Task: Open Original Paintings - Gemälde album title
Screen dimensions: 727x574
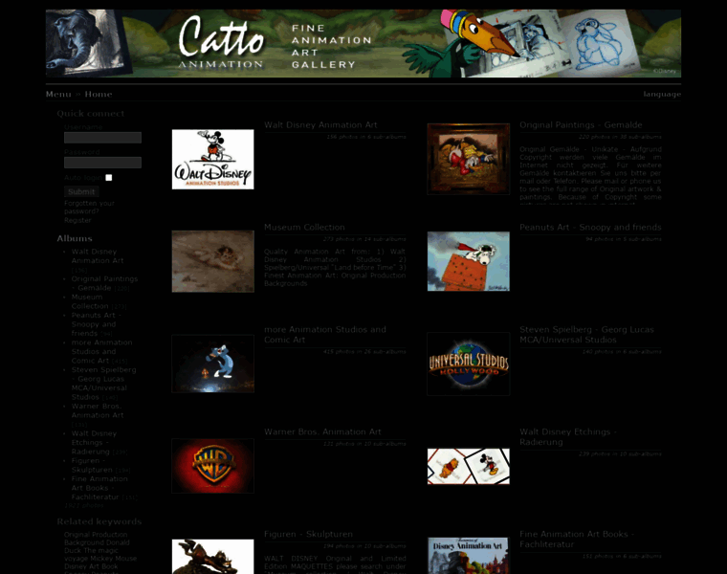Action: pyautogui.click(x=581, y=124)
